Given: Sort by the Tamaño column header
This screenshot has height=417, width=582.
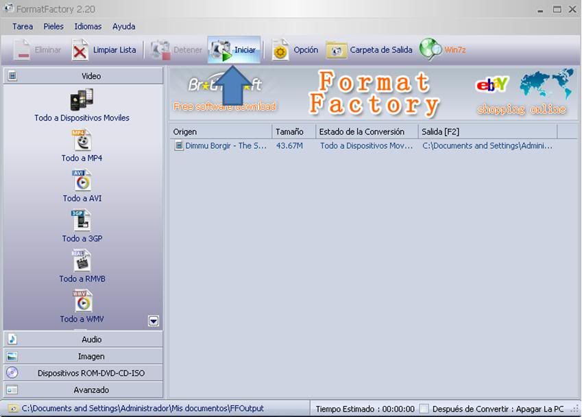Looking at the screenshot, I should [293, 132].
